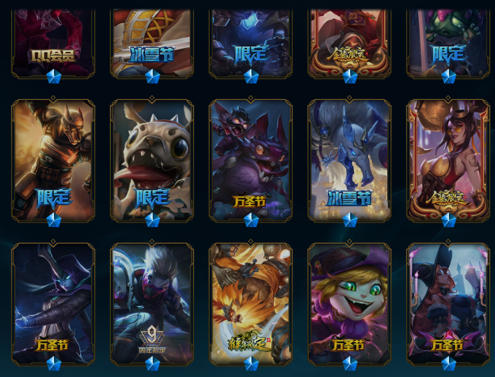Click the 冰雪节 label on the sword card

point(152,54)
